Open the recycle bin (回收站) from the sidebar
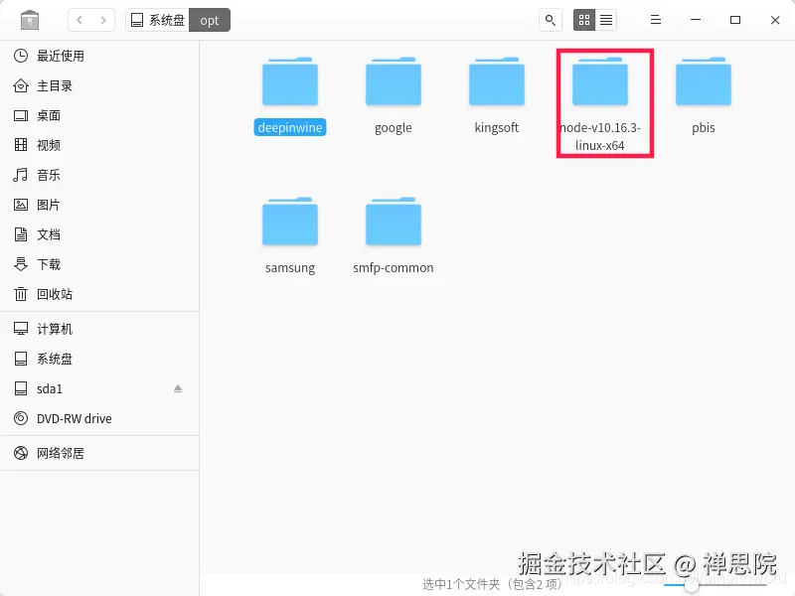 coord(49,294)
